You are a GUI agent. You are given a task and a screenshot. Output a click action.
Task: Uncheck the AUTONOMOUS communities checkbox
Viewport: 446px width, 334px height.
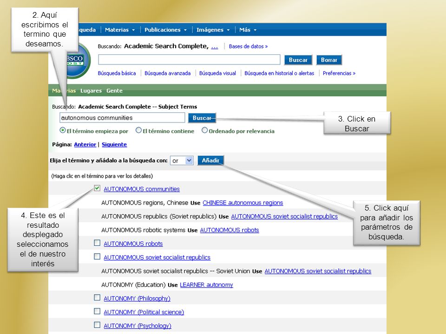[x=97, y=188]
